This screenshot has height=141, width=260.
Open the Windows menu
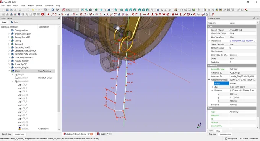(49, 6)
